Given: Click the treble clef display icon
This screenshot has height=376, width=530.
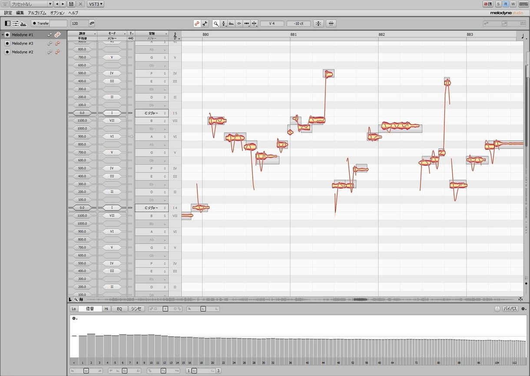Looking at the screenshot, I should 175,36.
